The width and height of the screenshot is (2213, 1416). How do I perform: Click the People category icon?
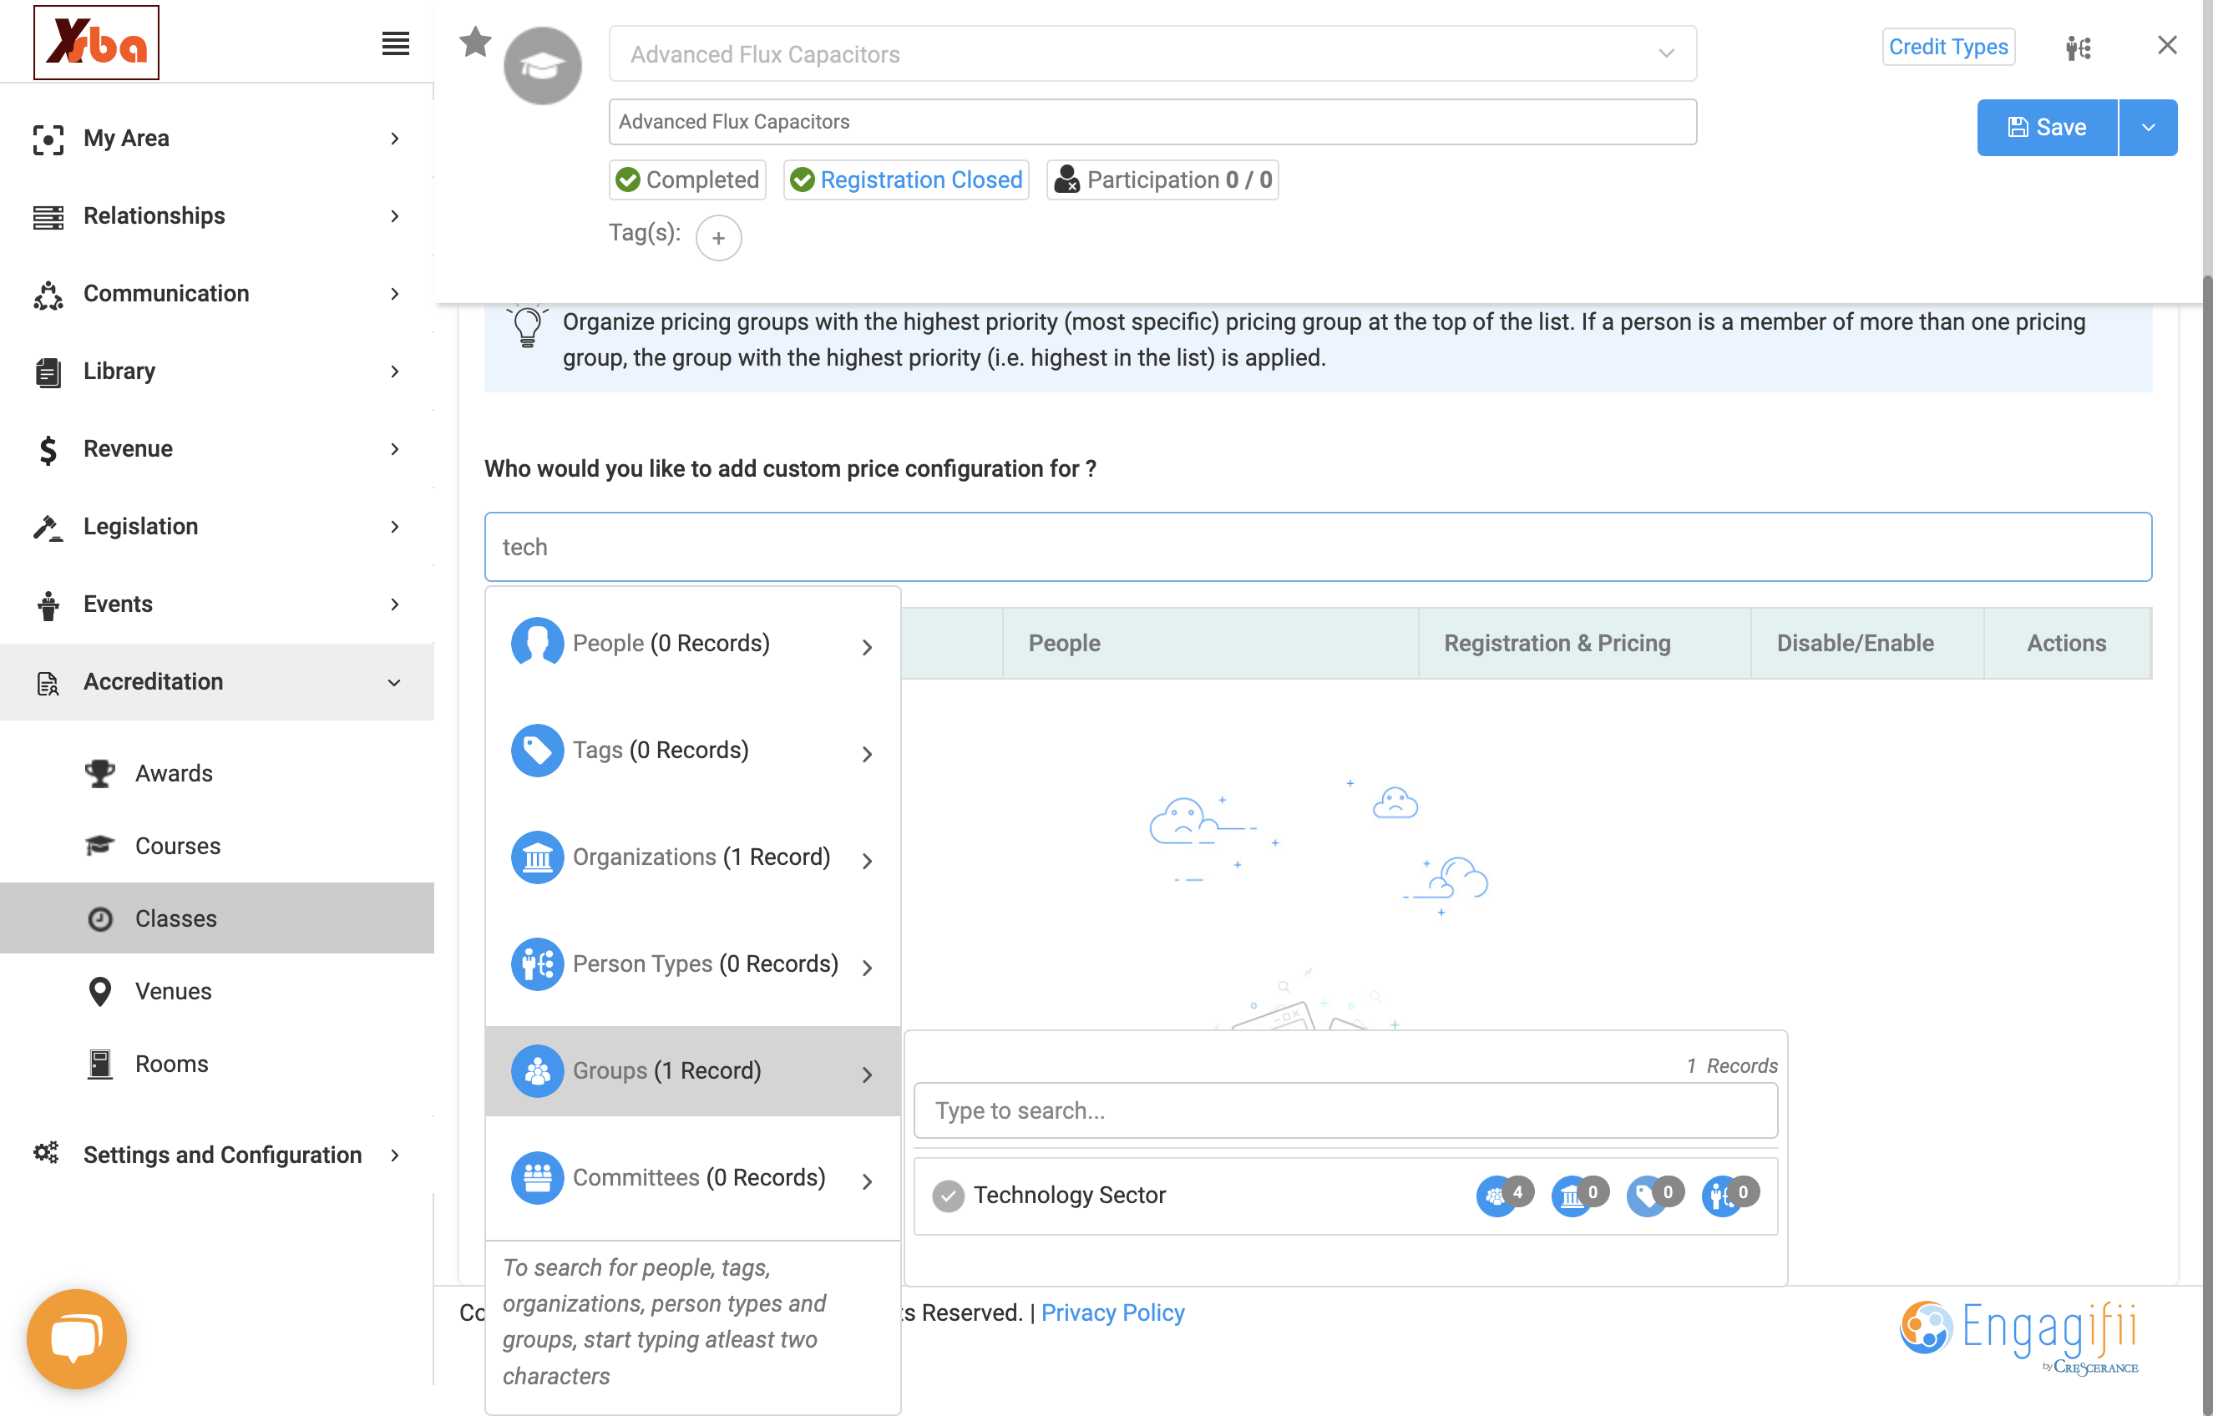(x=537, y=643)
